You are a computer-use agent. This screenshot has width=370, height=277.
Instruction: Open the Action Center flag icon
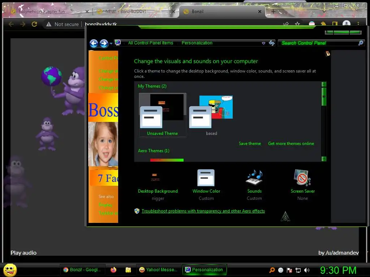[x=289, y=270]
